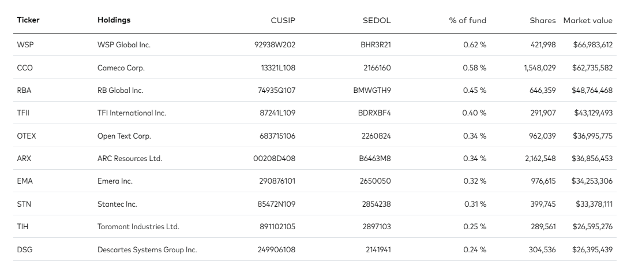Click the EMA ticker symbol
Screen dimensions: 627x265
[x=25, y=181]
